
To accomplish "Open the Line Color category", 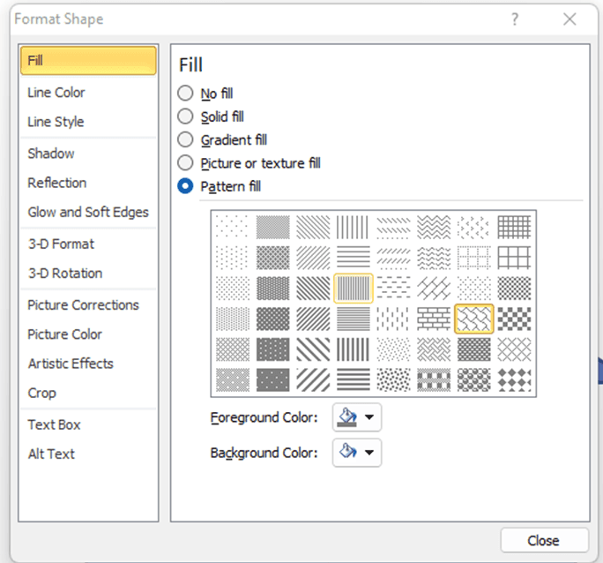I will coord(56,93).
